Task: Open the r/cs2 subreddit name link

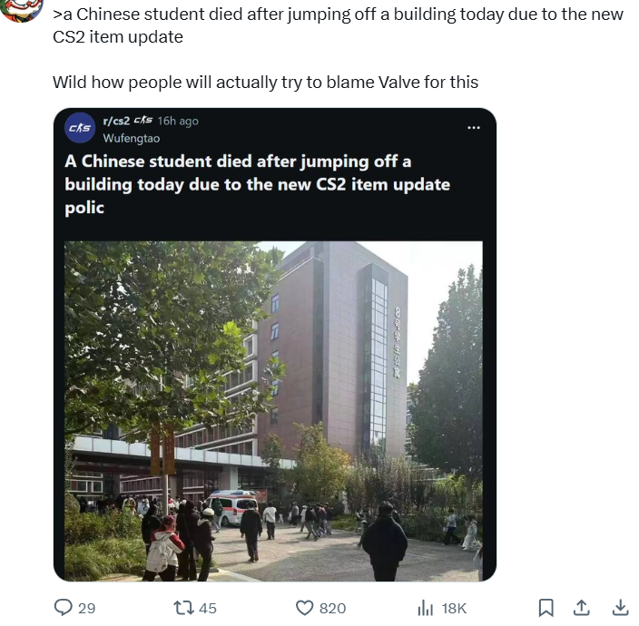Action: pyautogui.click(x=116, y=121)
